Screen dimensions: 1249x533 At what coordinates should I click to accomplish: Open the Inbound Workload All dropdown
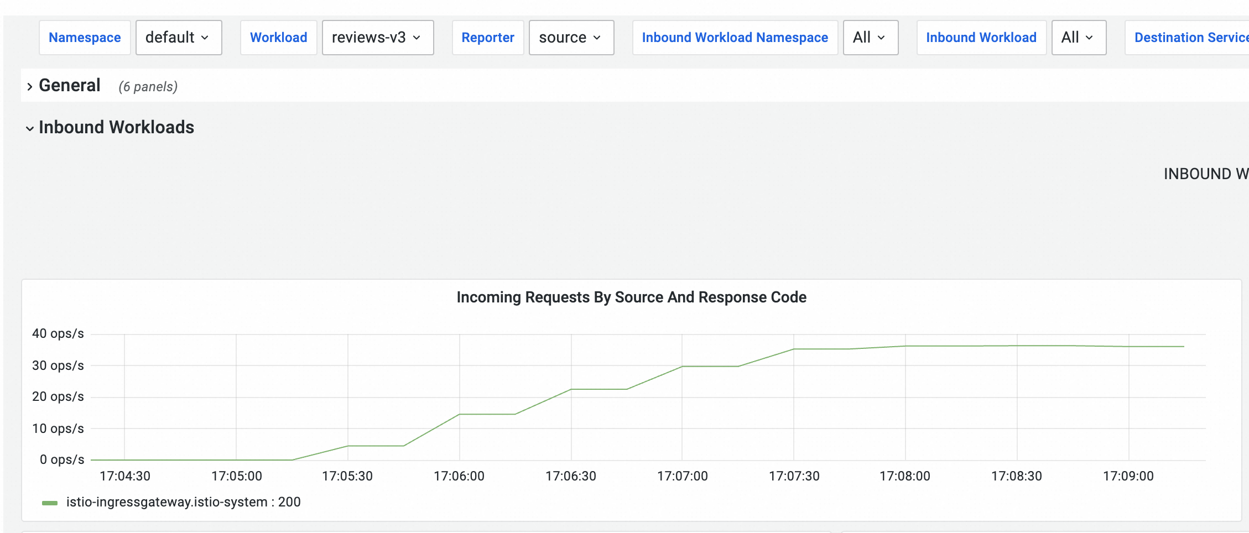point(1079,38)
